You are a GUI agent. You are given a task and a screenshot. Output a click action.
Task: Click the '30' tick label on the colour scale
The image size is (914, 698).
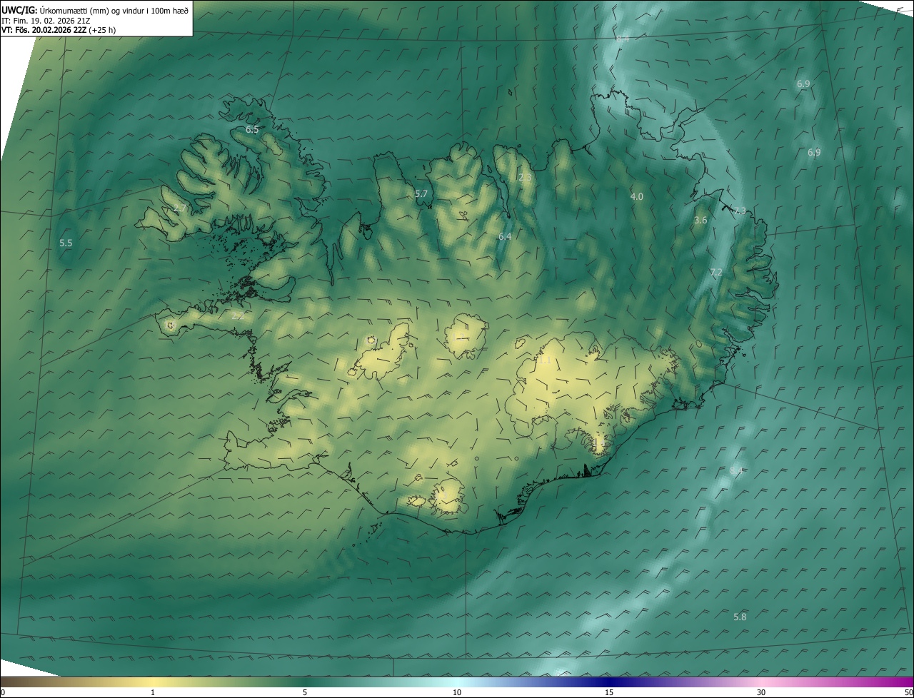761,692
